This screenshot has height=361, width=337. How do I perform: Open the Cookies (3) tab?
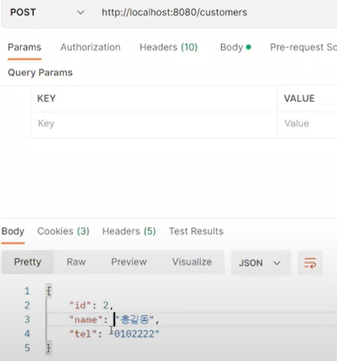click(63, 231)
